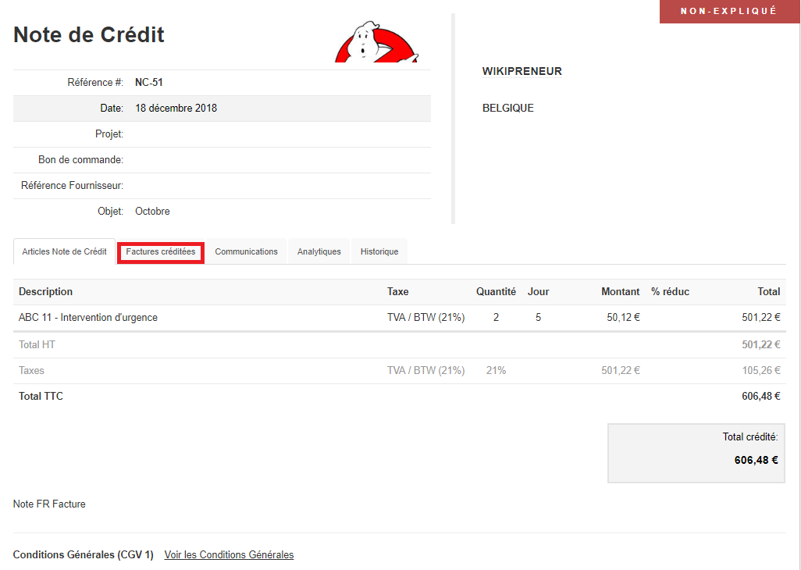This screenshot has height=570, width=801.
Task: Select the Articles Note de Crédit tab
Action: pos(64,251)
